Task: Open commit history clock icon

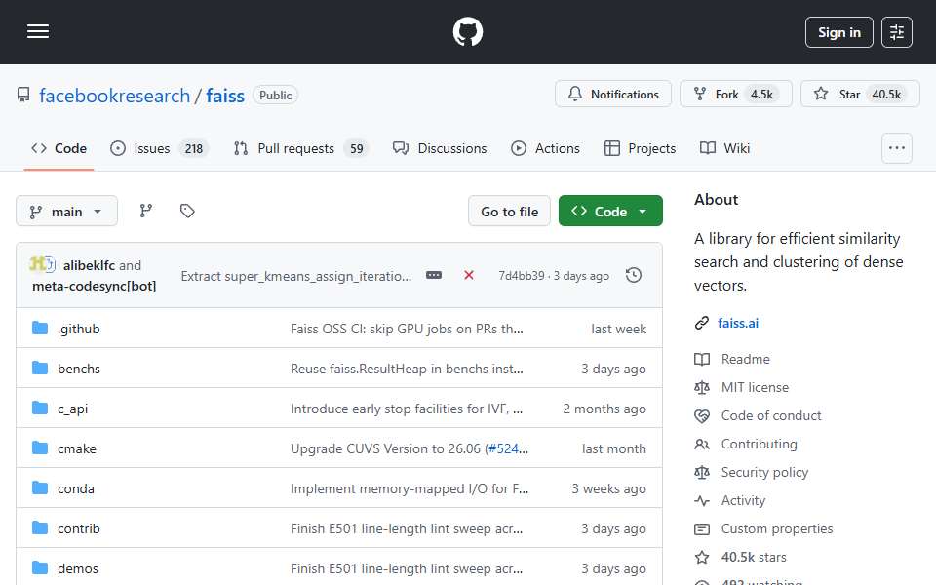Action: [634, 275]
